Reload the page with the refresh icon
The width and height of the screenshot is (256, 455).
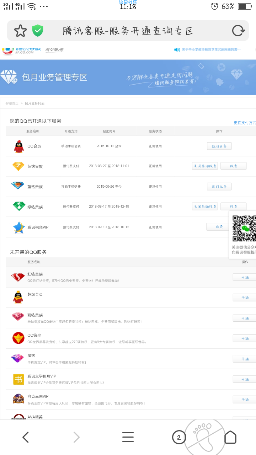click(x=238, y=31)
